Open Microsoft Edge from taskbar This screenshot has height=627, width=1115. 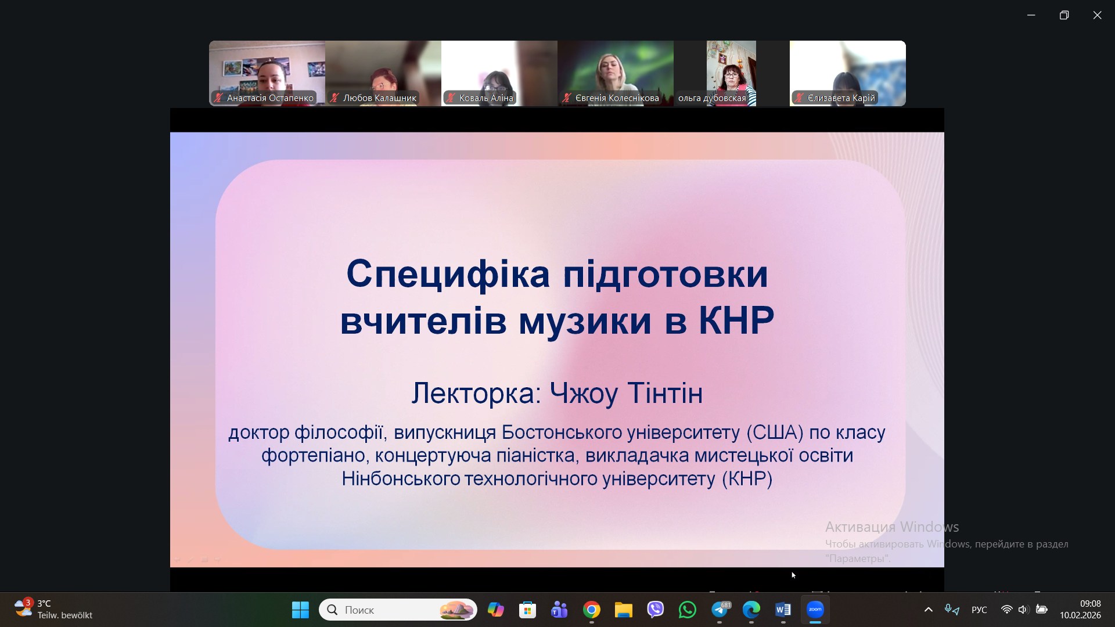tap(751, 610)
